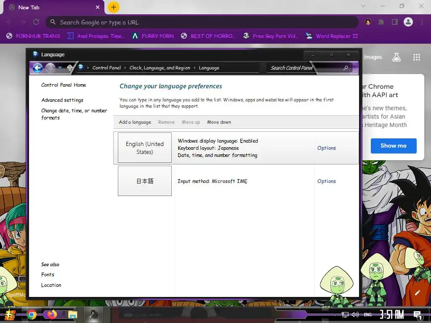Screen dimensions: 431x323
Task: Open Control Panel Home
Action: (64, 85)
